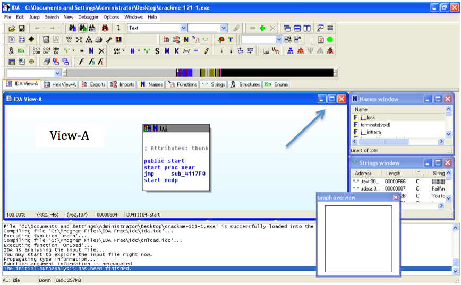Click the printer icon in toolbar
This screenshot has width=461, height=285.
click(x=99, y=39)
